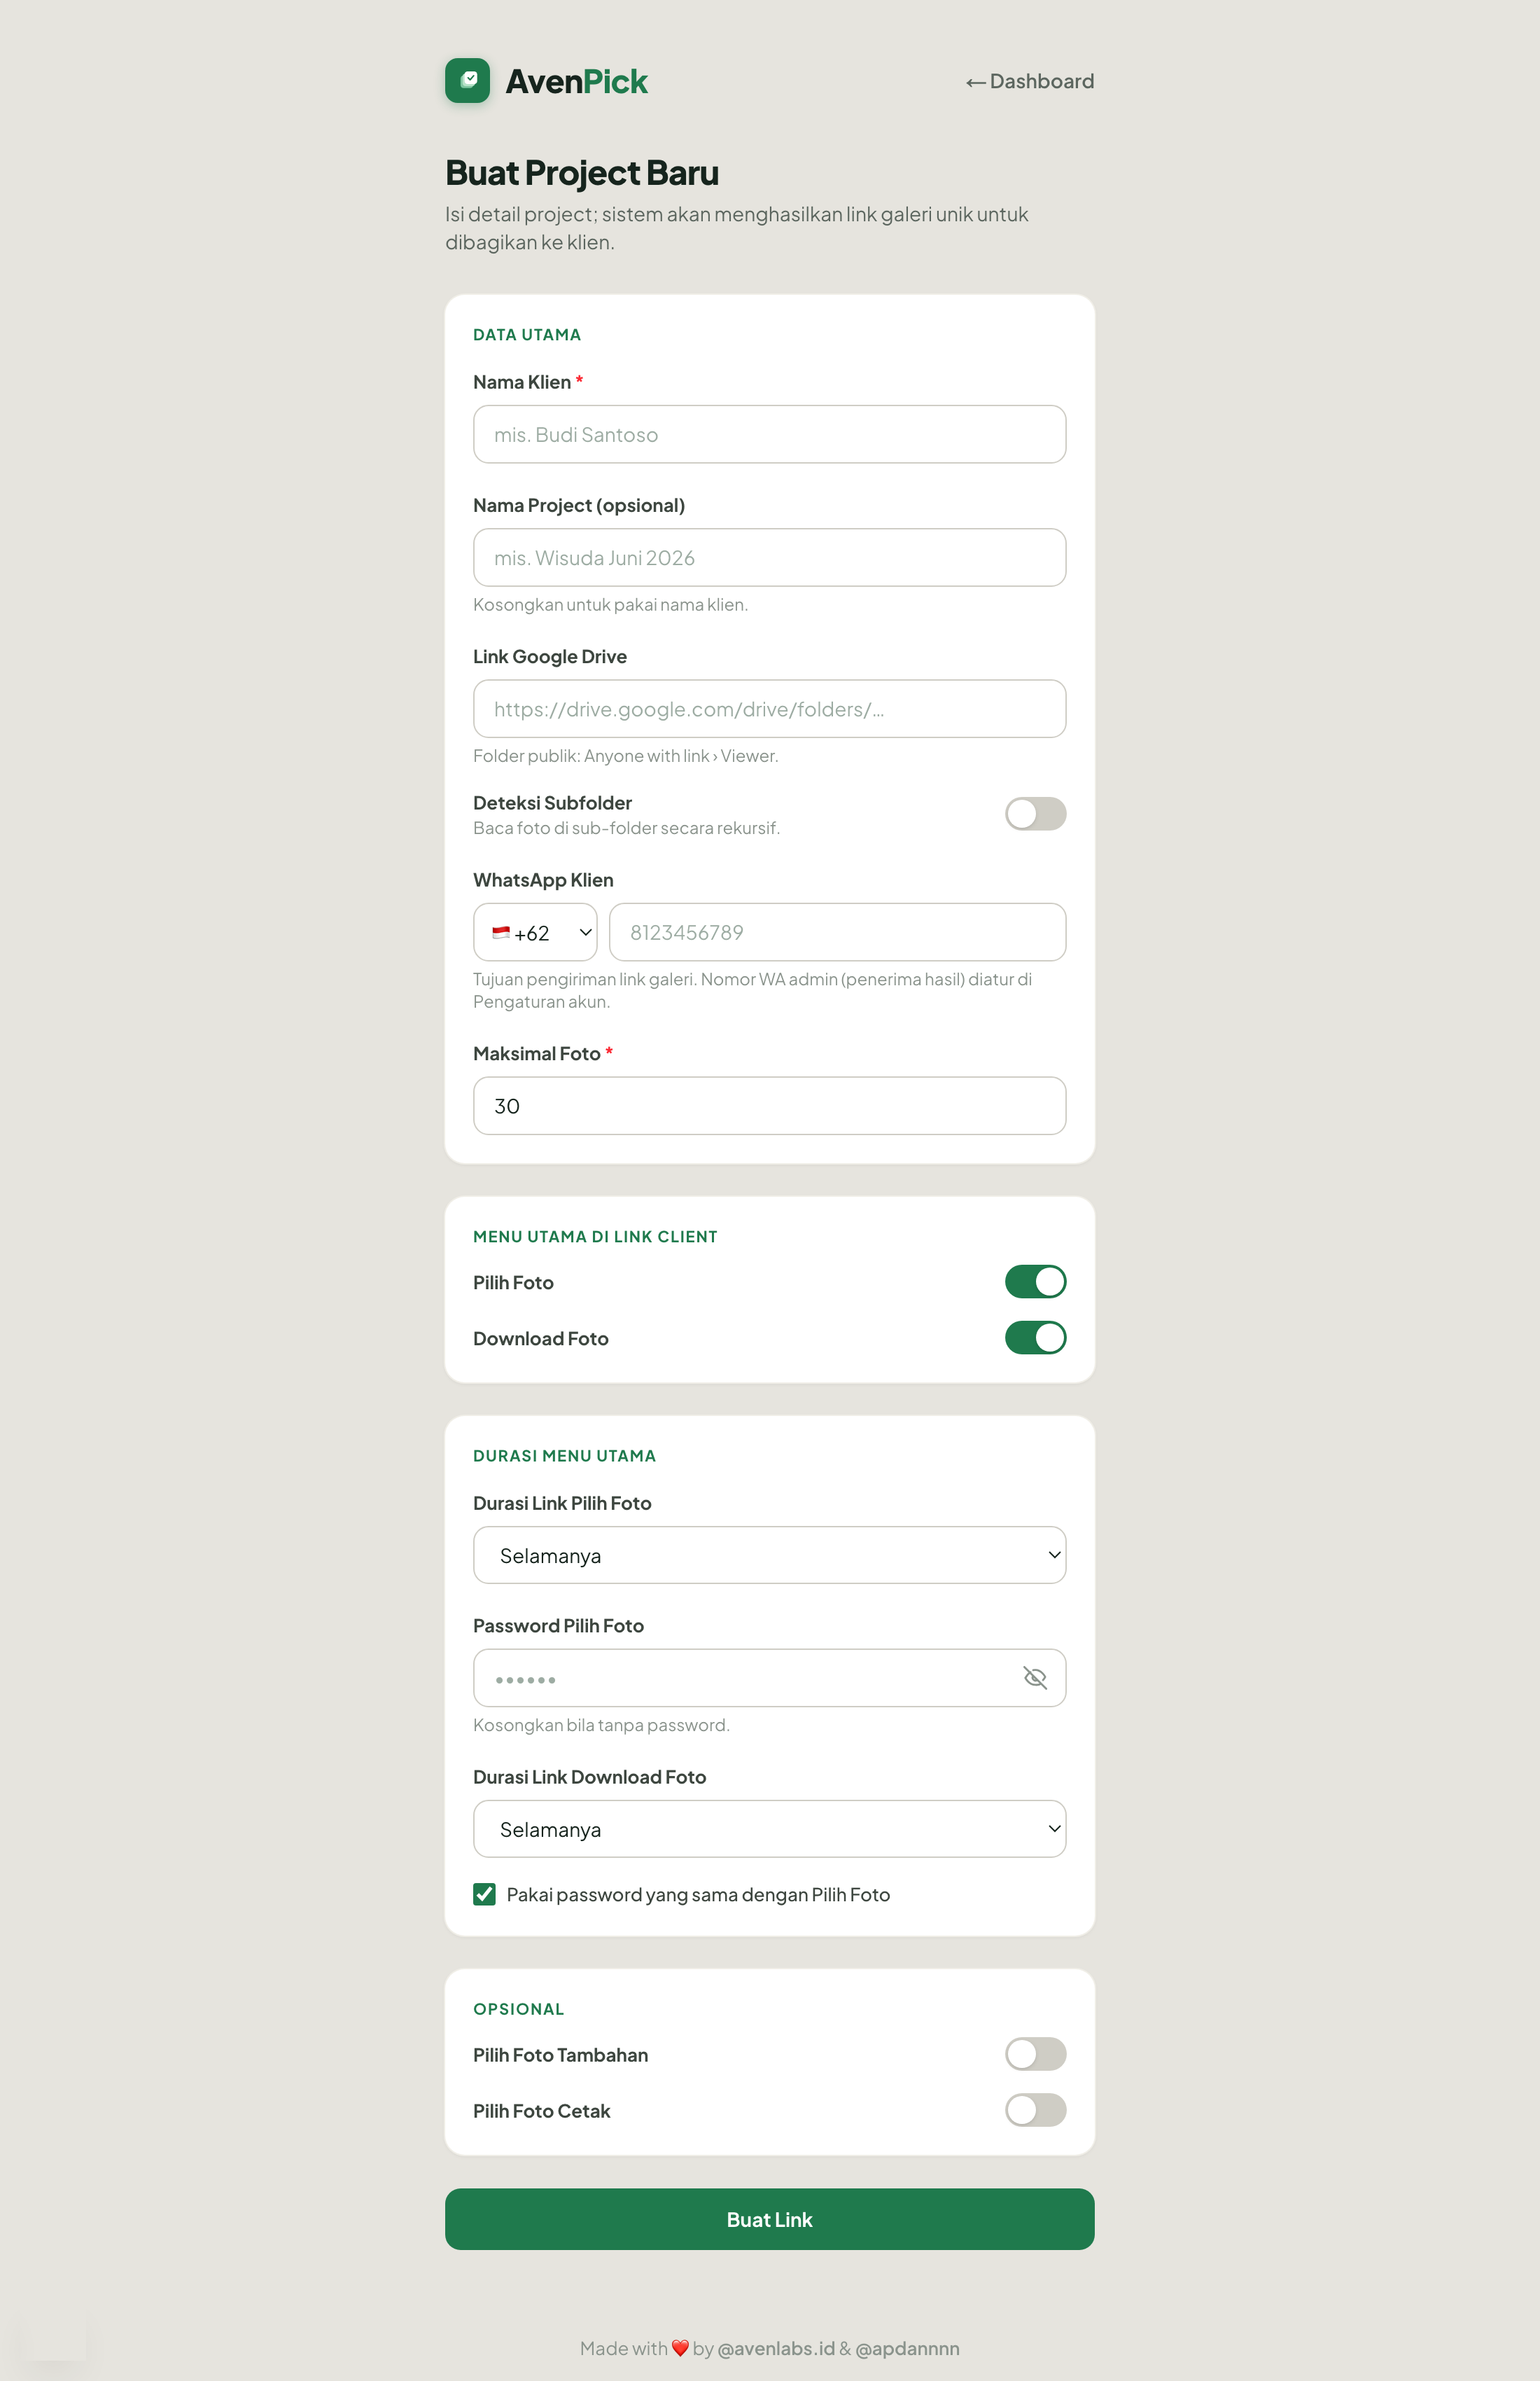Screen dimensions: 1540x2381
Task: Expand Durasi Link Pilih Foto dropdown
Action: coord(769,1555)
